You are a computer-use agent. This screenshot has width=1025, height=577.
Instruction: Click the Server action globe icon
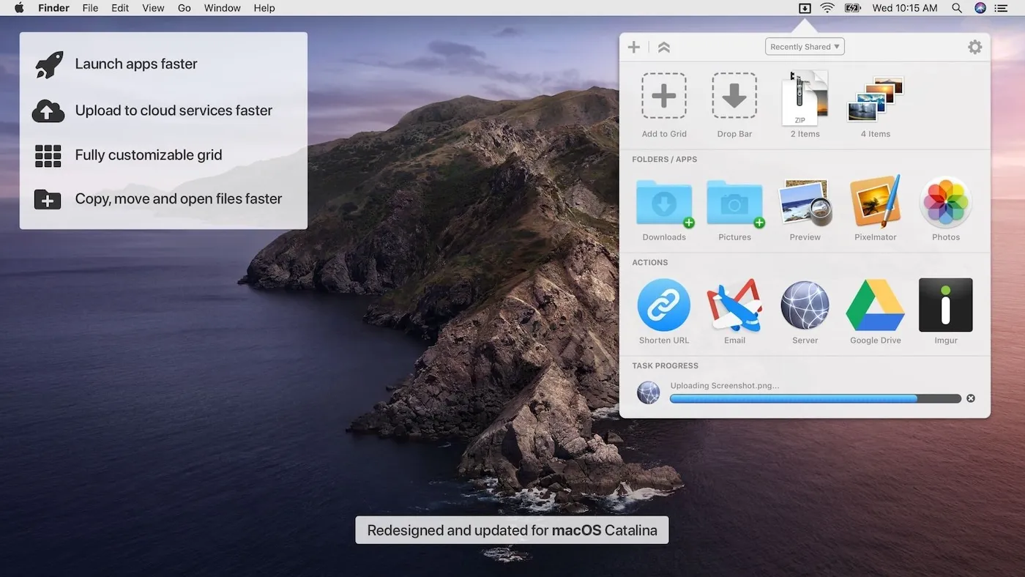805,305
